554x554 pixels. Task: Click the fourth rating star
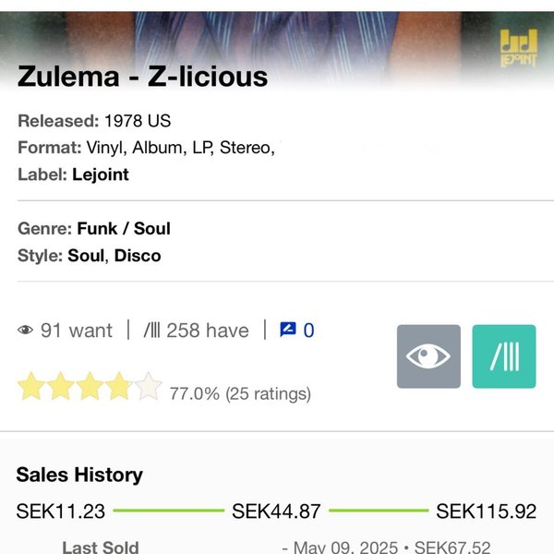coord(118,387)
